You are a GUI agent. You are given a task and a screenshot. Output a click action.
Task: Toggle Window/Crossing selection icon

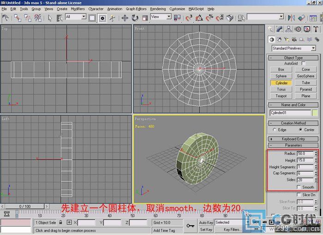pyautogui.click(x=102, y=18)
